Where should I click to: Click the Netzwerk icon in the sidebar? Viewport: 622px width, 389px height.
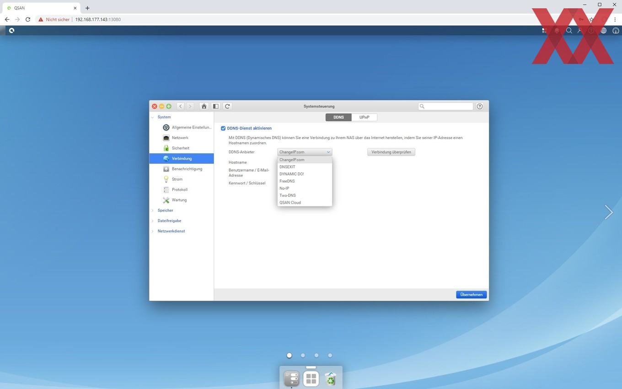point(166,138)
